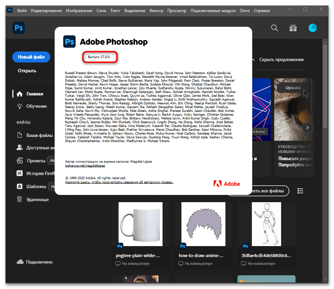This screenshot has width=334, height=289.
Task: Click the trash icon for Удаленные
Action: [19, 199]
